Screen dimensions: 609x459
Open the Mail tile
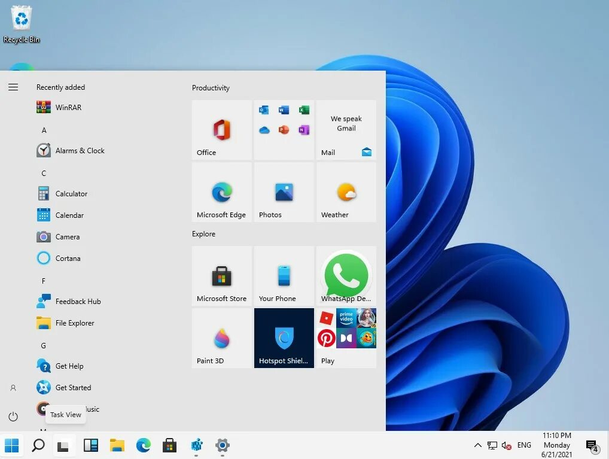click(x=346, y=130)
